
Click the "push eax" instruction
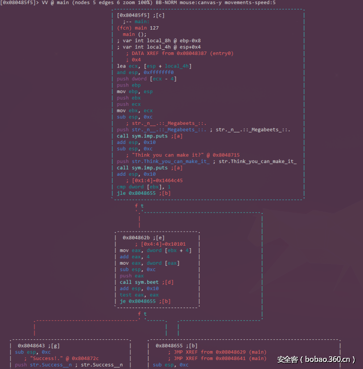tap(132, 276)
